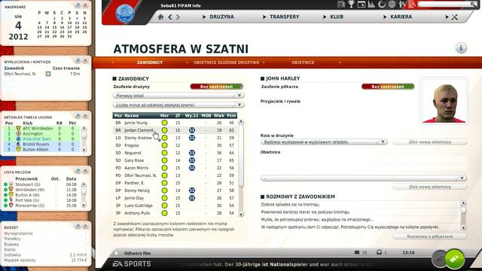Open the globe world icon

(x=392, y=5)
